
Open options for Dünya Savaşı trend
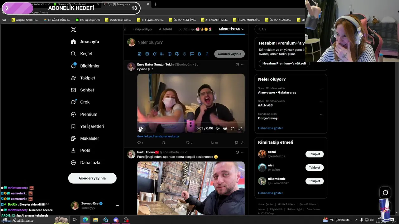pos(322,115)
